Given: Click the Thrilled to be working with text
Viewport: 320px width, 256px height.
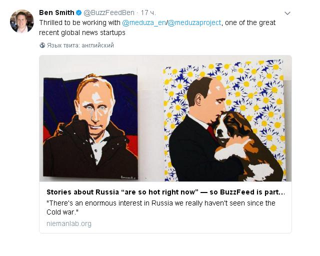Looking at the screenshot, I should [80, 22].
